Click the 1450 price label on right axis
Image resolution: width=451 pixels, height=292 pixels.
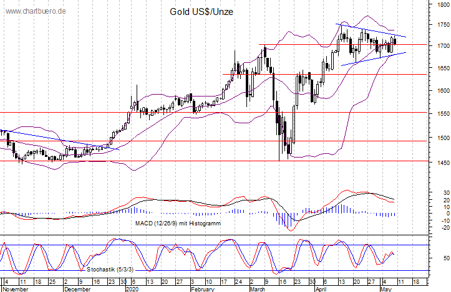click(x=444, y=162)
